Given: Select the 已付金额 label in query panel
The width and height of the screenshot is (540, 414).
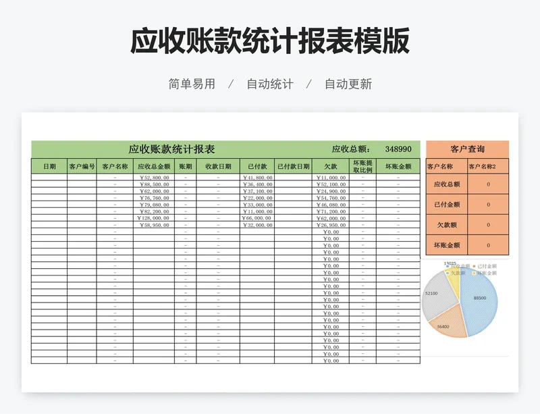Looking at the screenshot, I should click(447, 205).
